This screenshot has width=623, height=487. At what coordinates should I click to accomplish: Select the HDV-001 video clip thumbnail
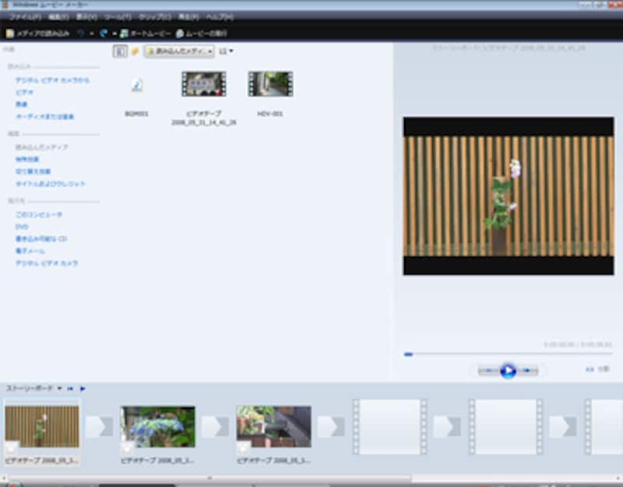[x=270, y=84]
